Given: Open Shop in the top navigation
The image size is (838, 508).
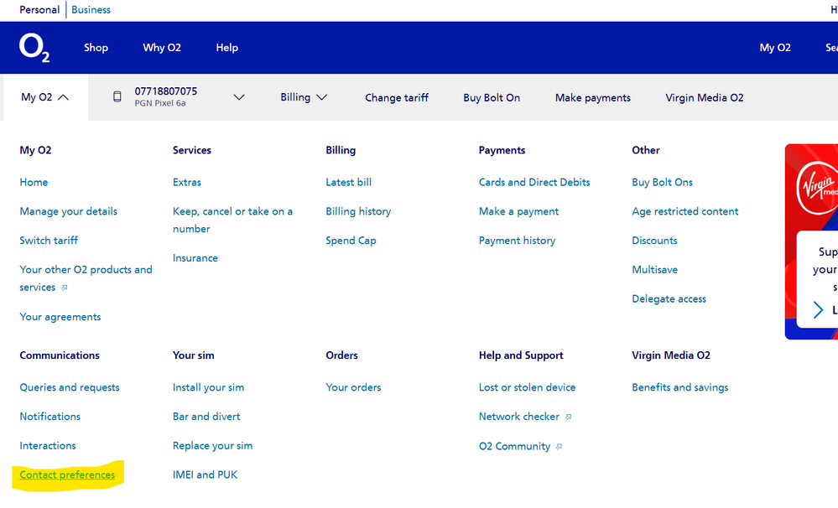Looking at the screenshot, I should (x=96, y=48).
